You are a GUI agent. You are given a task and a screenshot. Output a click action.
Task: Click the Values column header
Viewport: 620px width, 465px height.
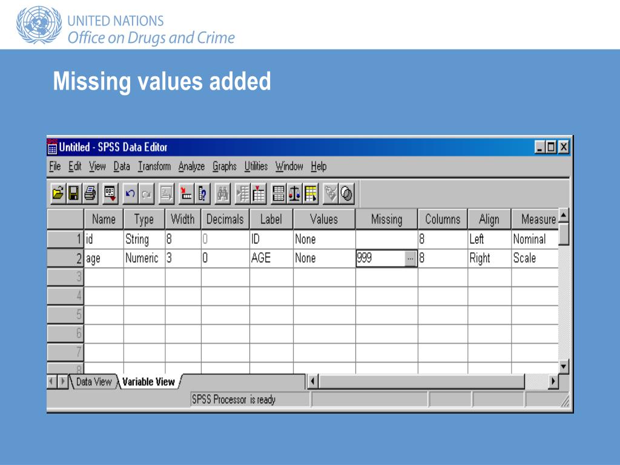click(324, 219)
